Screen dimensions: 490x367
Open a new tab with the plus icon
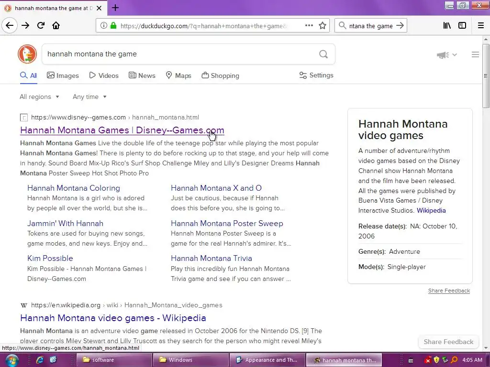(115, 8)
